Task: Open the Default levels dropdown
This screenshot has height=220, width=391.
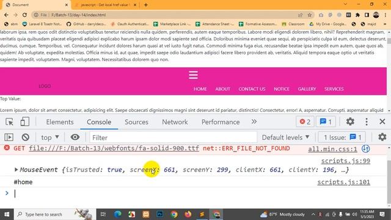Action: [285, 137]
